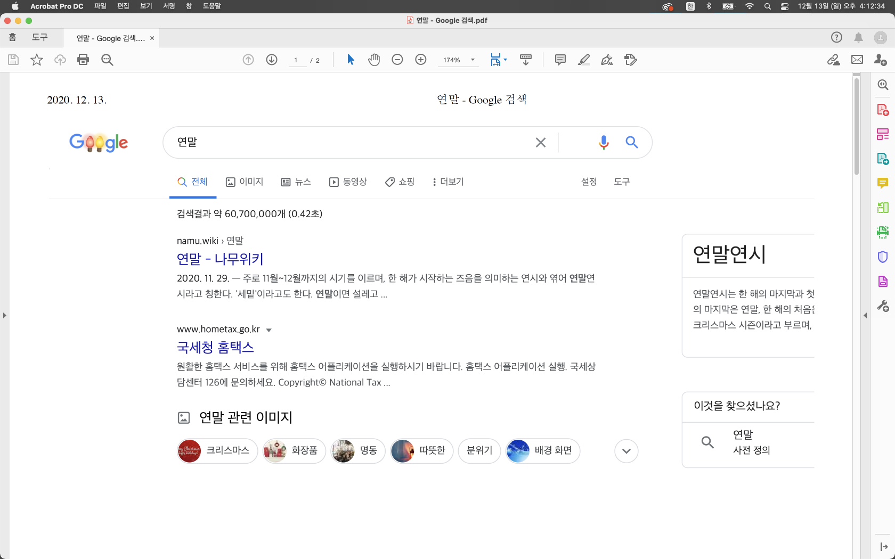
Task: Collapse the right tools pane arrow
Action: [865, 316]
